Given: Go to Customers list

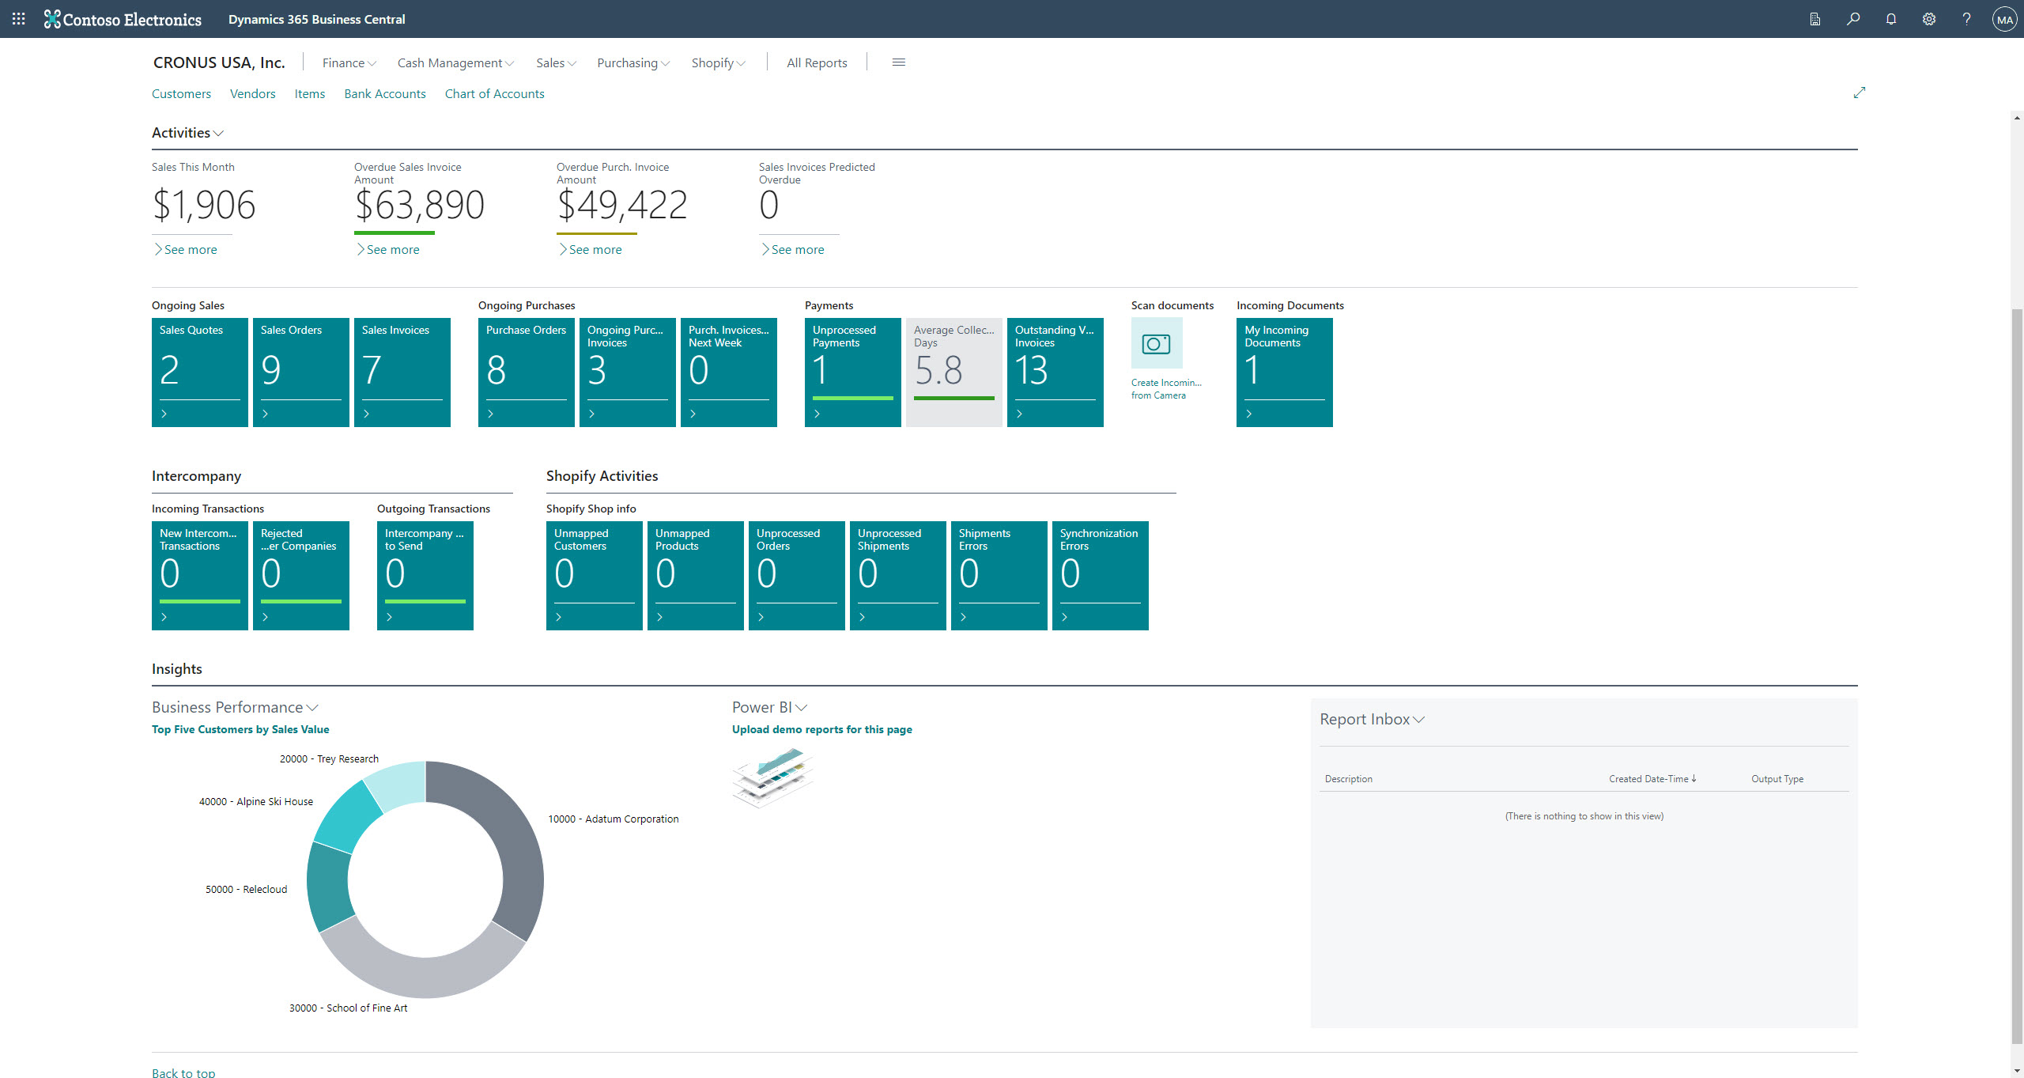Looking at the screenshot, I should pos(181,93).
